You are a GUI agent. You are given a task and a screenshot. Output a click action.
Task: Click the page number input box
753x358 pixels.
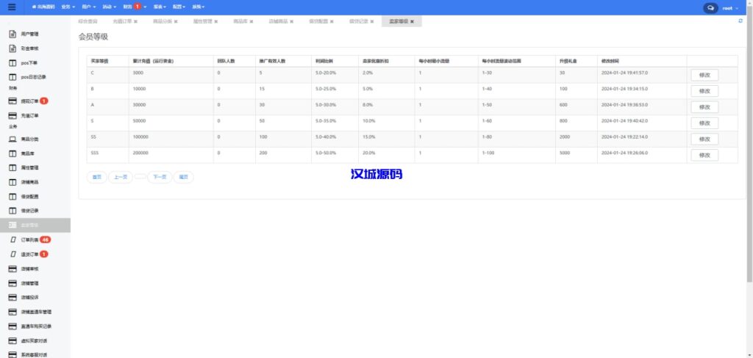(x=140, y=177)
